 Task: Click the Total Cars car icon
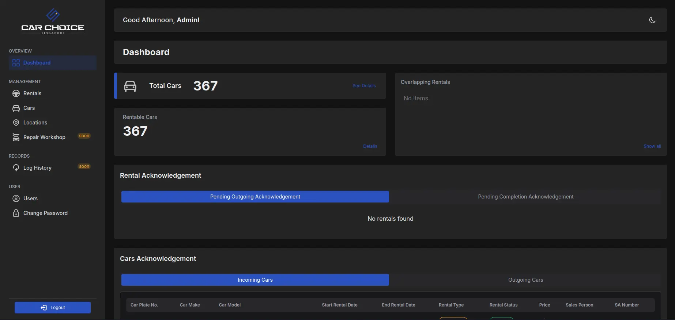pyautogui.click(x=130, y=86)
